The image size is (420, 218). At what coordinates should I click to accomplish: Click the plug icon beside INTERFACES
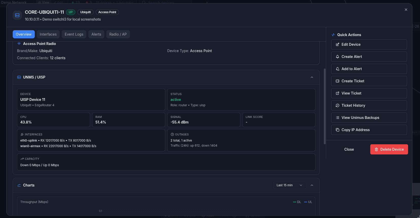point(22,134)
